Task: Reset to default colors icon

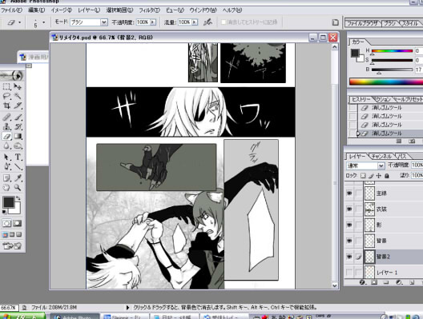Action: pos(4,212)
